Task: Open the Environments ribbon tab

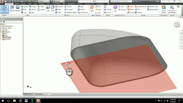Action: (56, 4)
